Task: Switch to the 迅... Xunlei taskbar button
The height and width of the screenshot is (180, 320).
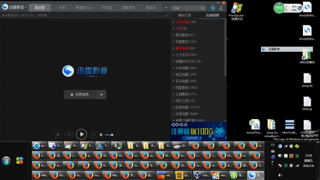Action: click(256, 175)
